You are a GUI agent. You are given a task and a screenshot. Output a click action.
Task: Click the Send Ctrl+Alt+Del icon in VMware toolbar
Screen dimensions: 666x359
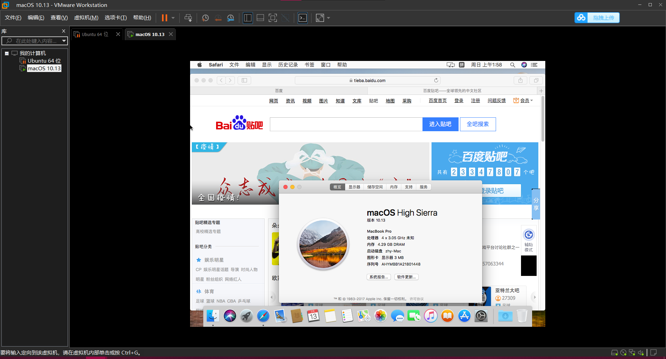(x=188, y=18)
